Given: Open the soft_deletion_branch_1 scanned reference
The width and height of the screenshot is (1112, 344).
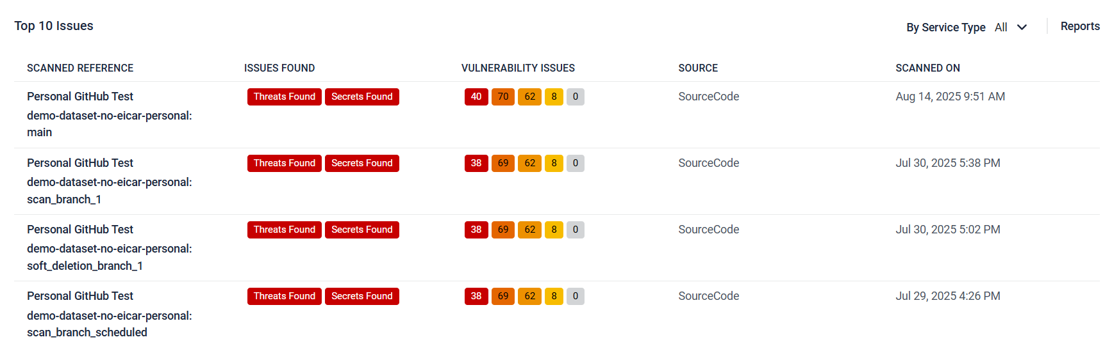Looking at the screenshot, I should click(x=110, y=257).
